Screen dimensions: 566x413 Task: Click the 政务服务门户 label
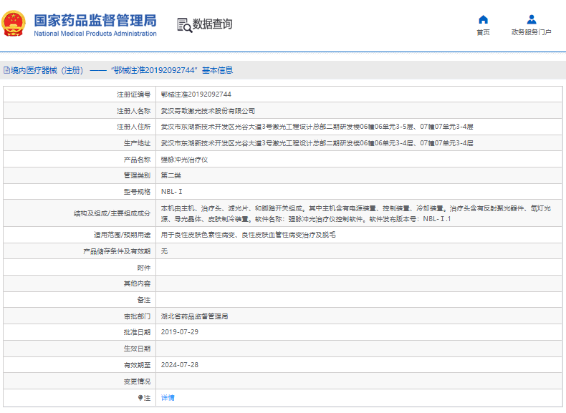532,32
